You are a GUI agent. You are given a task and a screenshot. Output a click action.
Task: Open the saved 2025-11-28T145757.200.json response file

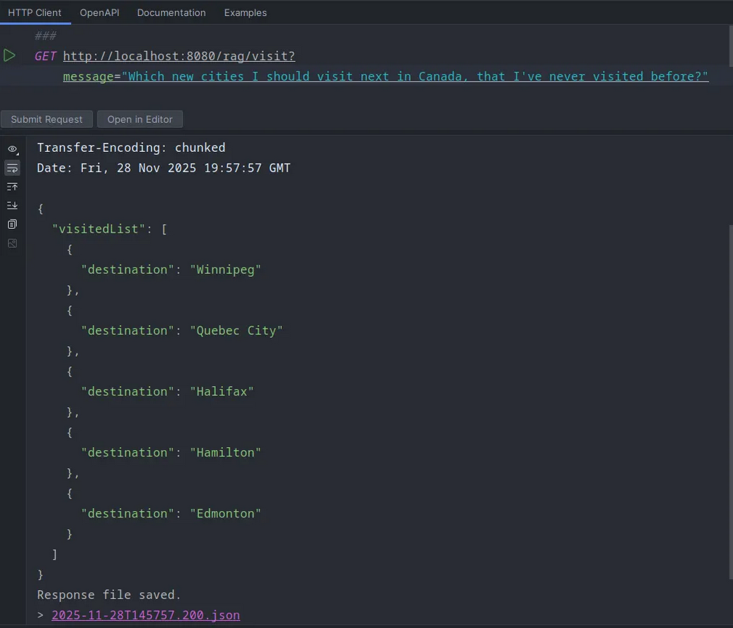tap(145, 615)
